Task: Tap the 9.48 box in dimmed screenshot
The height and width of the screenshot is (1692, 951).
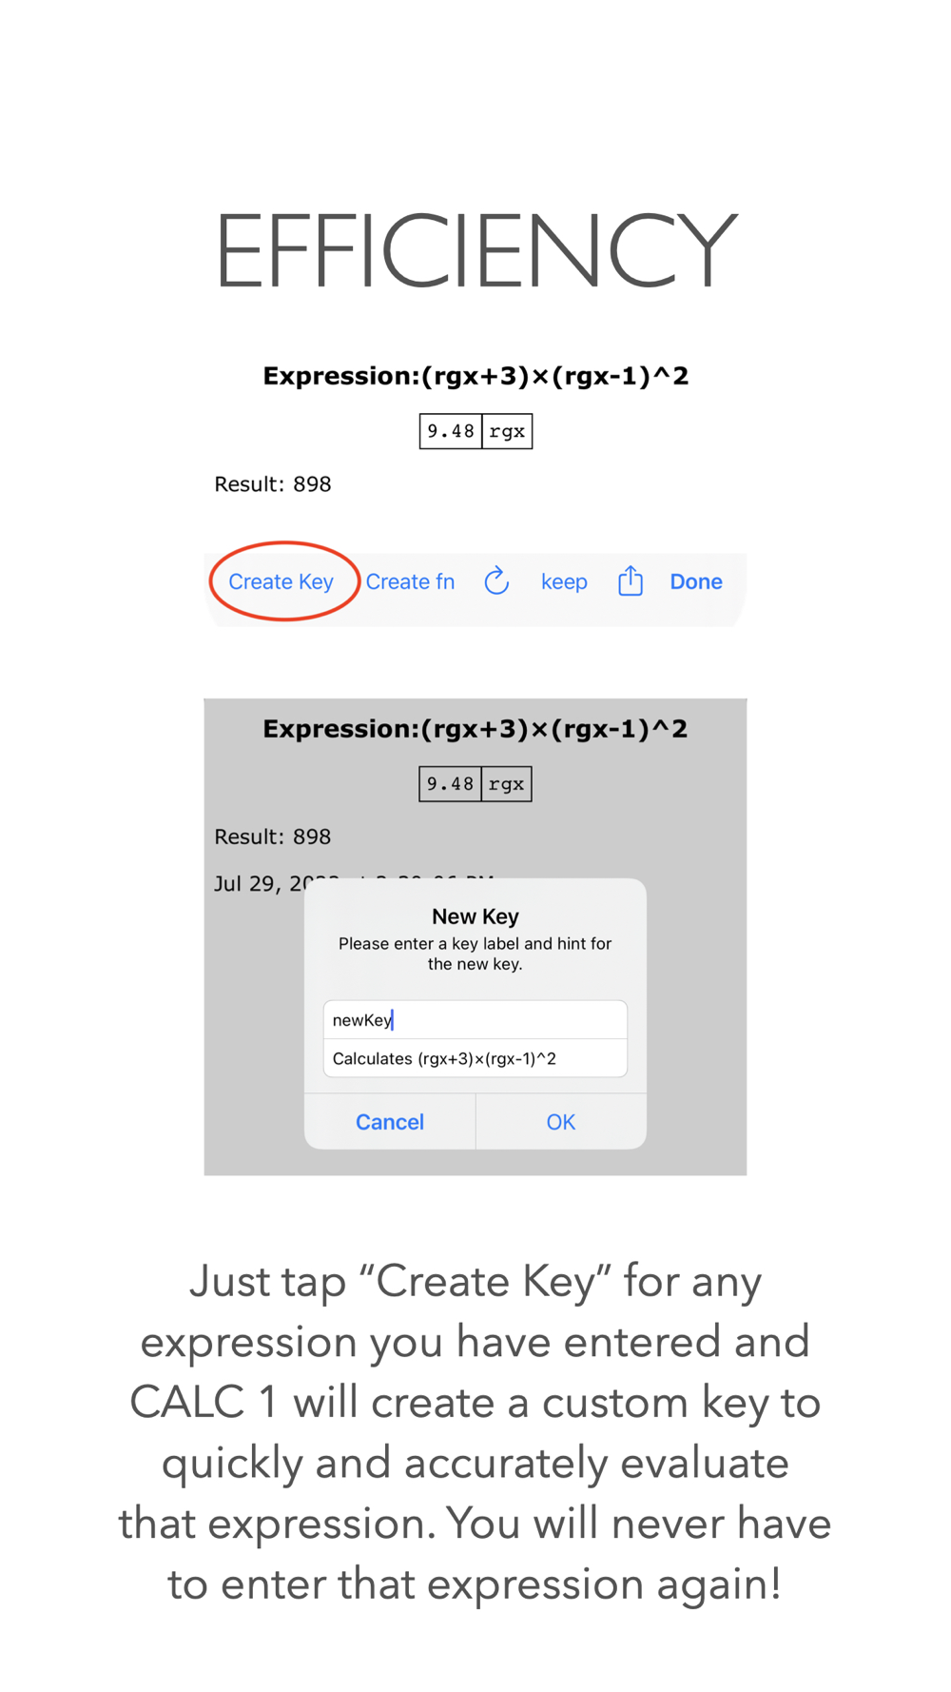Action: click(x=450, y=784)
